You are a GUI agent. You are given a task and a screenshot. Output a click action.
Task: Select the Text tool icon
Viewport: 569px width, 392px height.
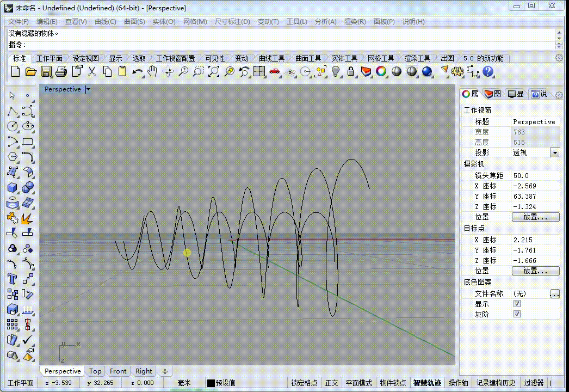pyautogui.click(x=12, y=279)
